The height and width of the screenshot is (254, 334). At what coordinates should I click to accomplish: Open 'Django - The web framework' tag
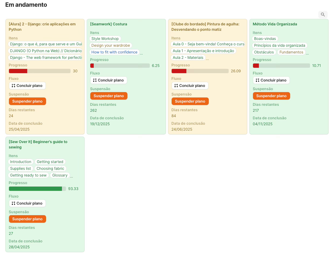(45, 57)
